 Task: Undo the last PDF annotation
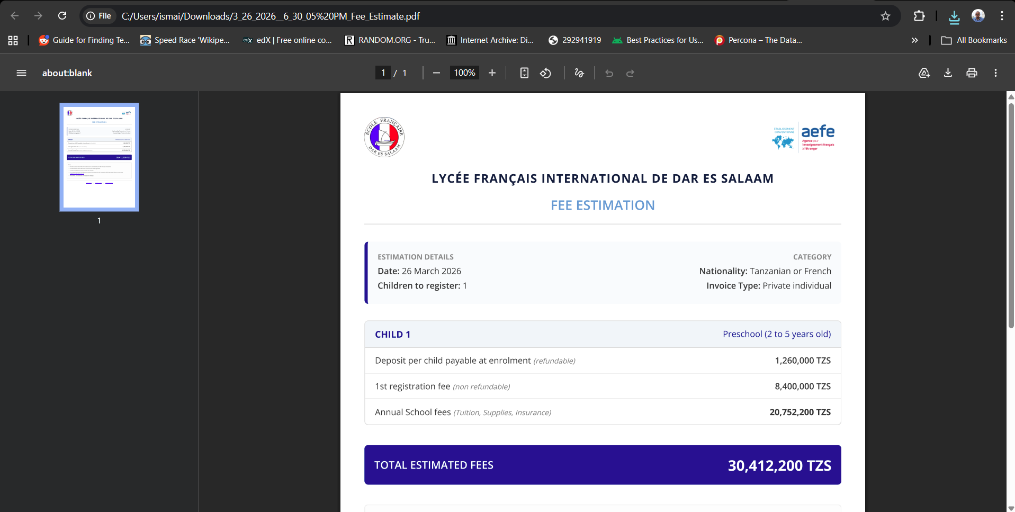pos(609,73)
